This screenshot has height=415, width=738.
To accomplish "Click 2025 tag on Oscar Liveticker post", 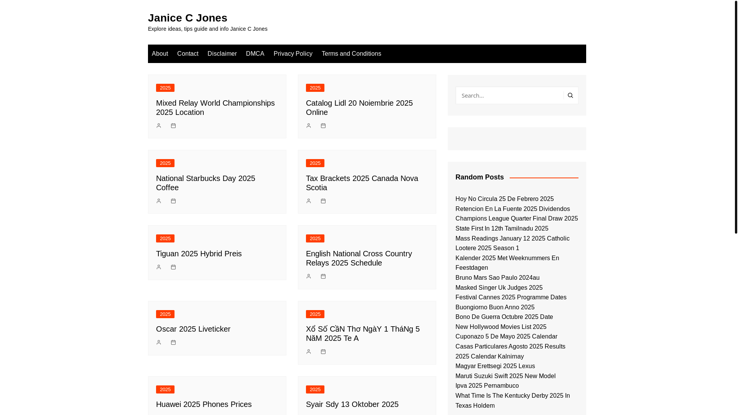I will 165,314.
